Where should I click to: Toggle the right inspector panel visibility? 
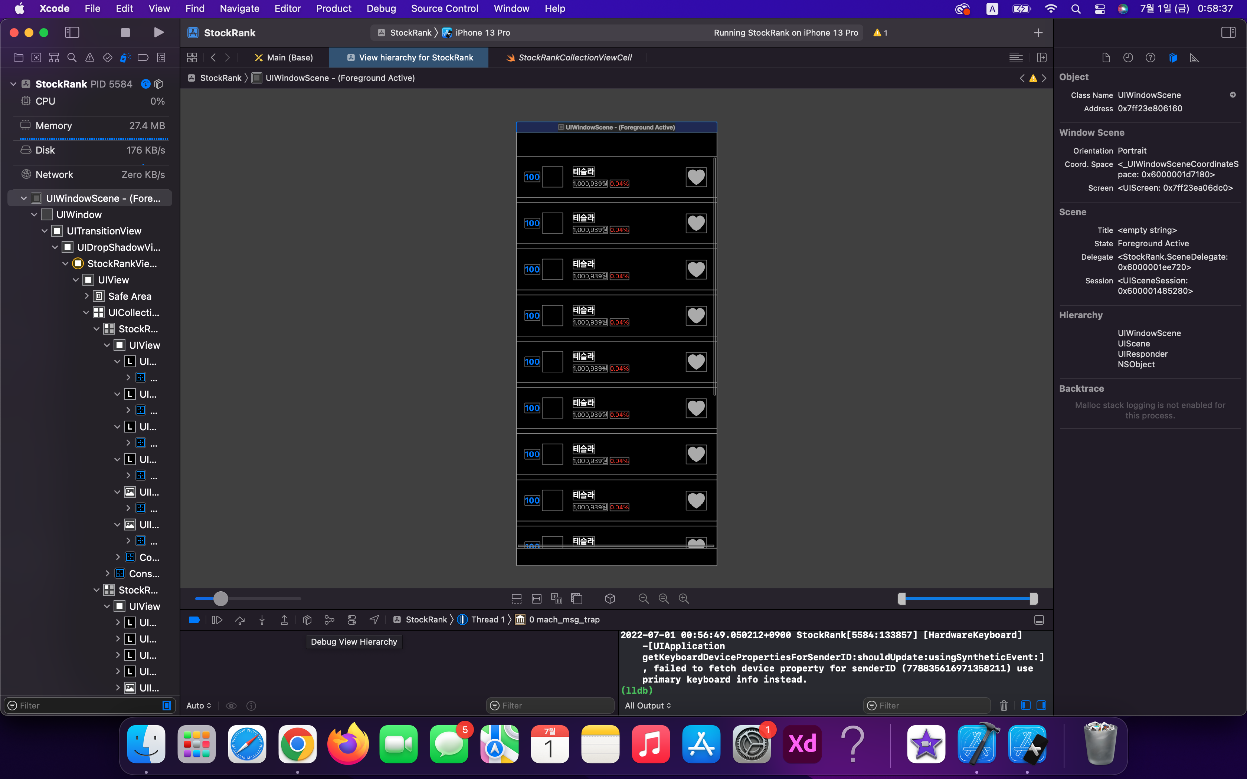[x=1228, y=33]
